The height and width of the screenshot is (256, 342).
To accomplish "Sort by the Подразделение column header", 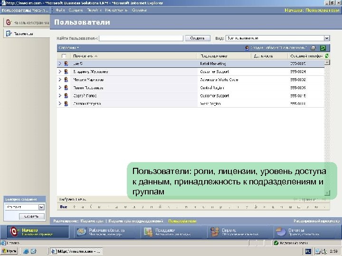I will pos(214,56).
